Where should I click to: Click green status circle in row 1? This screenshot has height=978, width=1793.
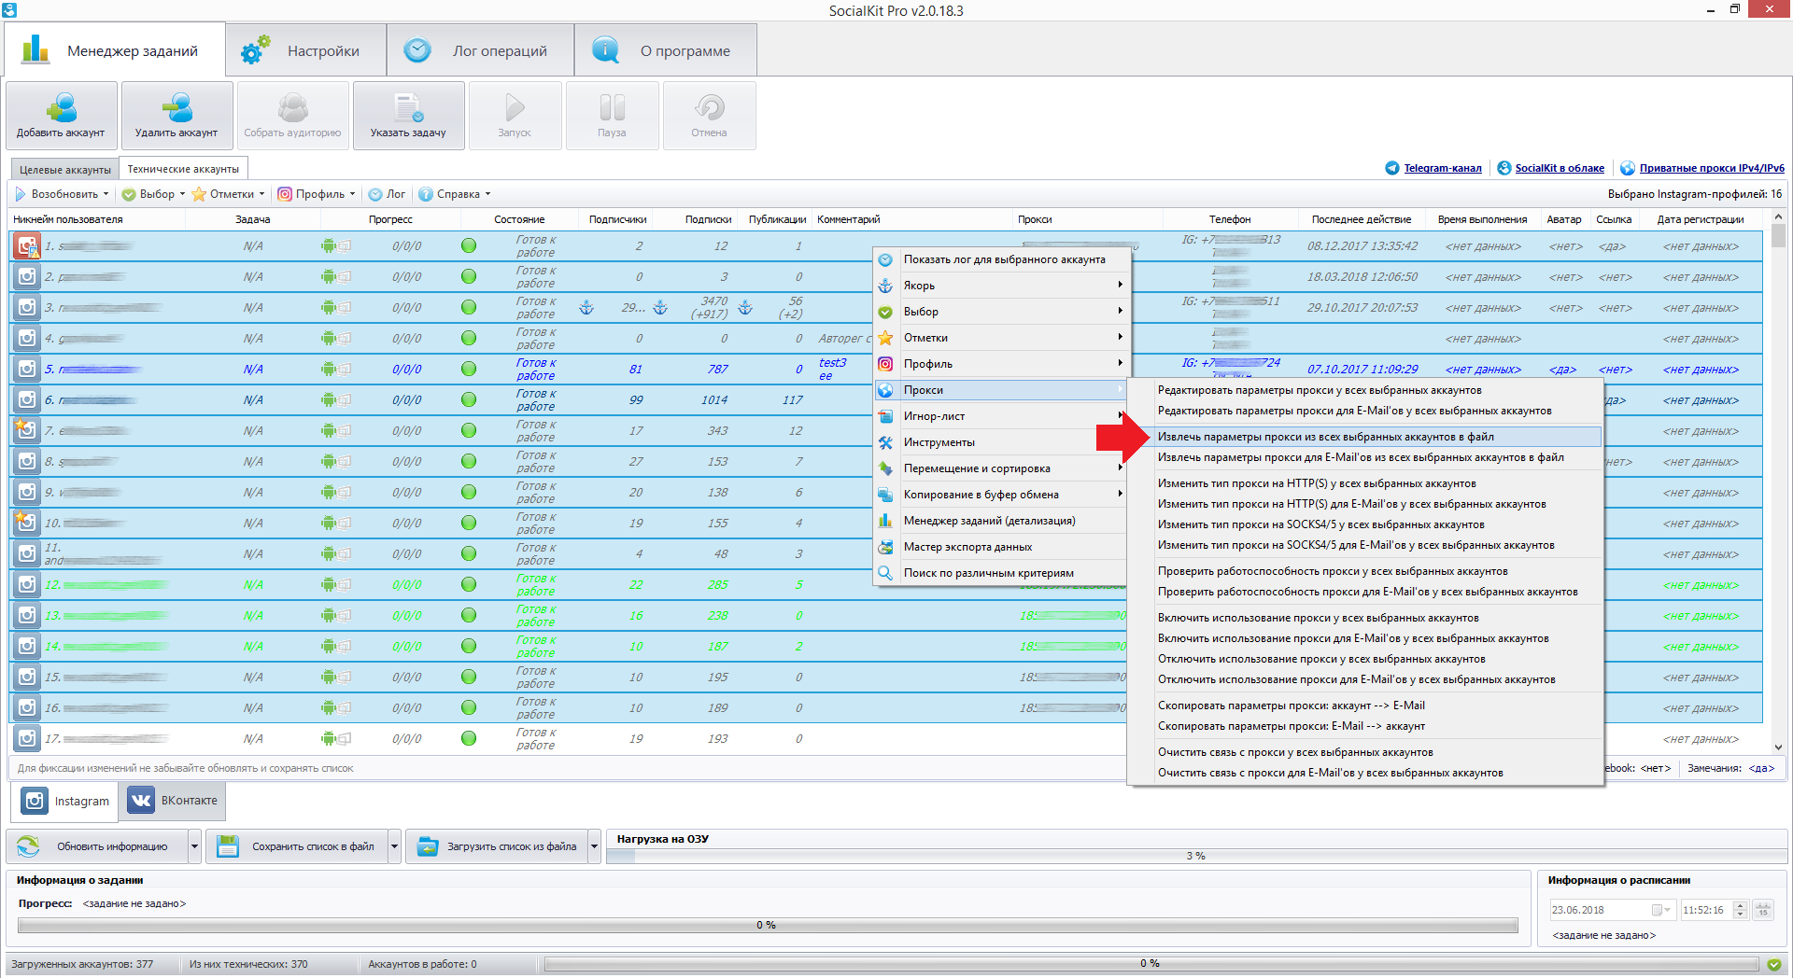(x=469, y=245)
